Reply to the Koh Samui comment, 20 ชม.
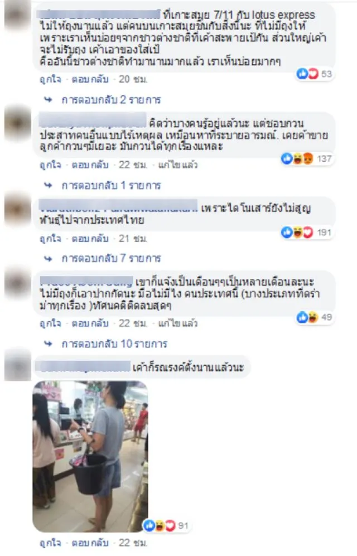The height and width of the screenshot is (556, 357). pos(90,79)
